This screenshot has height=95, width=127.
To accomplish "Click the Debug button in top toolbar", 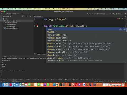I will point(119,14).
